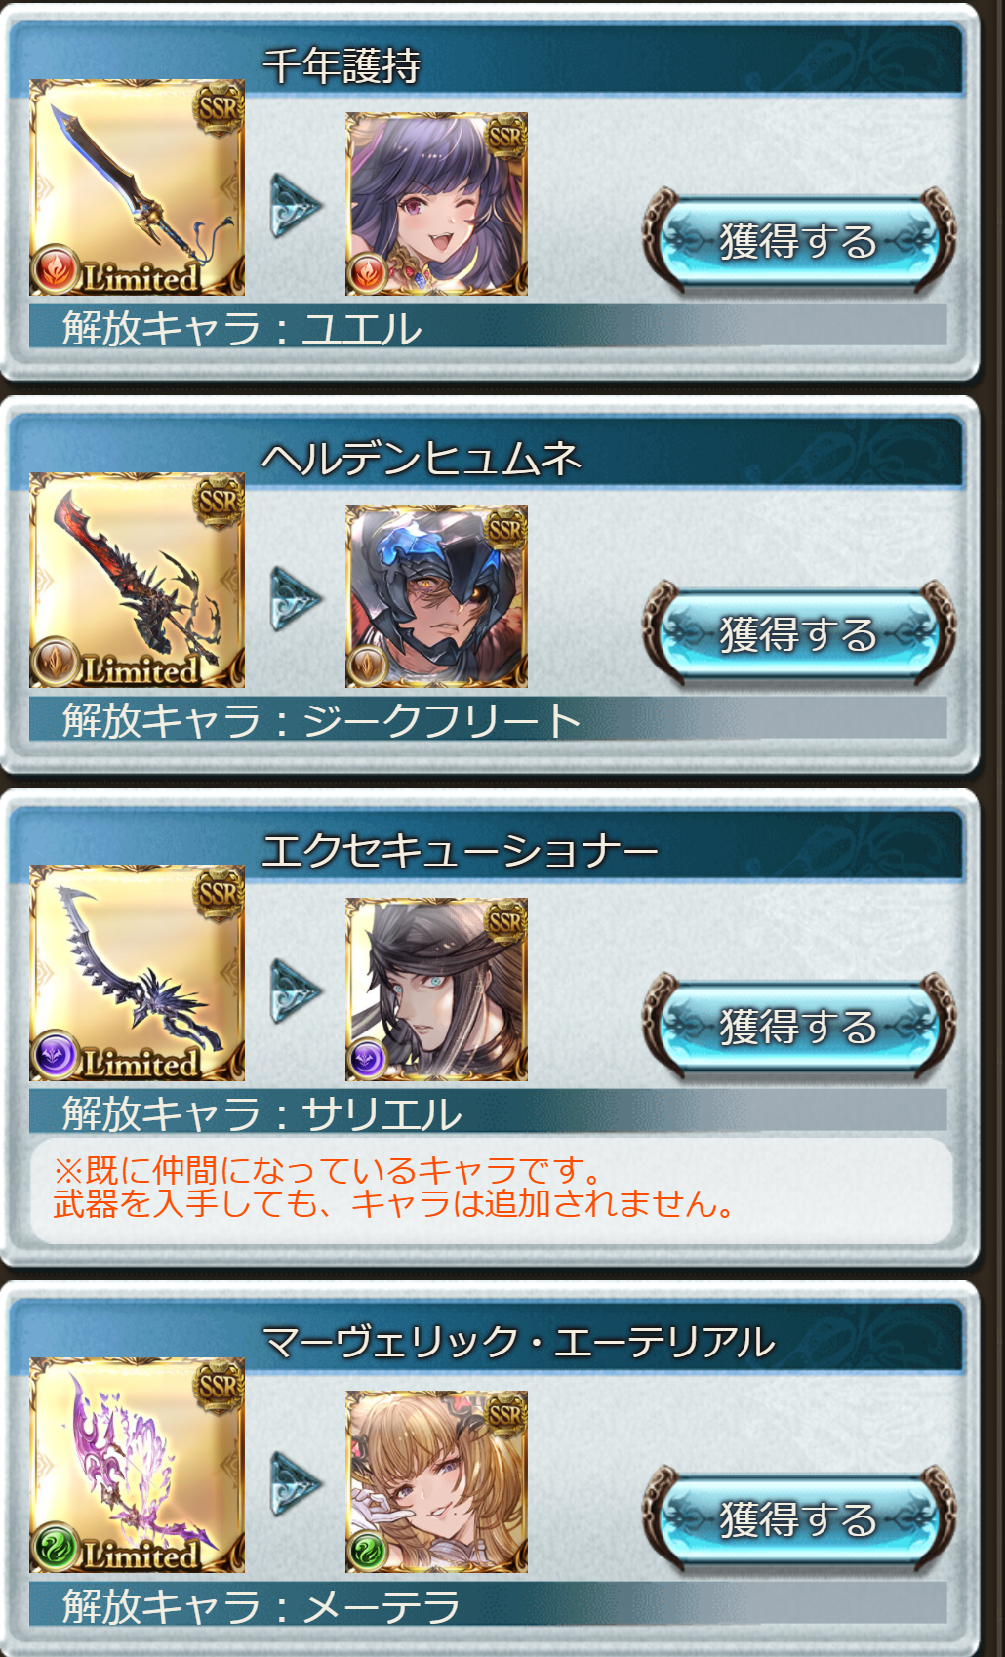The height and width of the screenshot is (1657, 1005).
Task: Click the マーヴェリック・エーテリアル weapon icon
Action: [137, 1465]
